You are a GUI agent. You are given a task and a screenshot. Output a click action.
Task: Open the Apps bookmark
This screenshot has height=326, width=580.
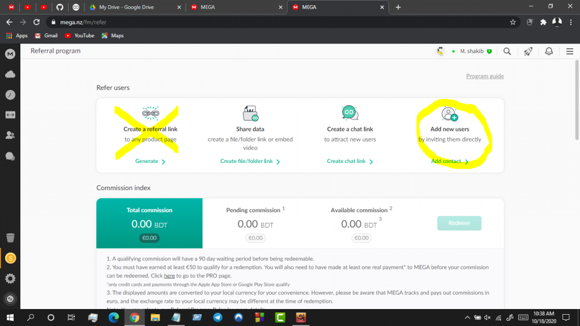click(x=16, y=36)
